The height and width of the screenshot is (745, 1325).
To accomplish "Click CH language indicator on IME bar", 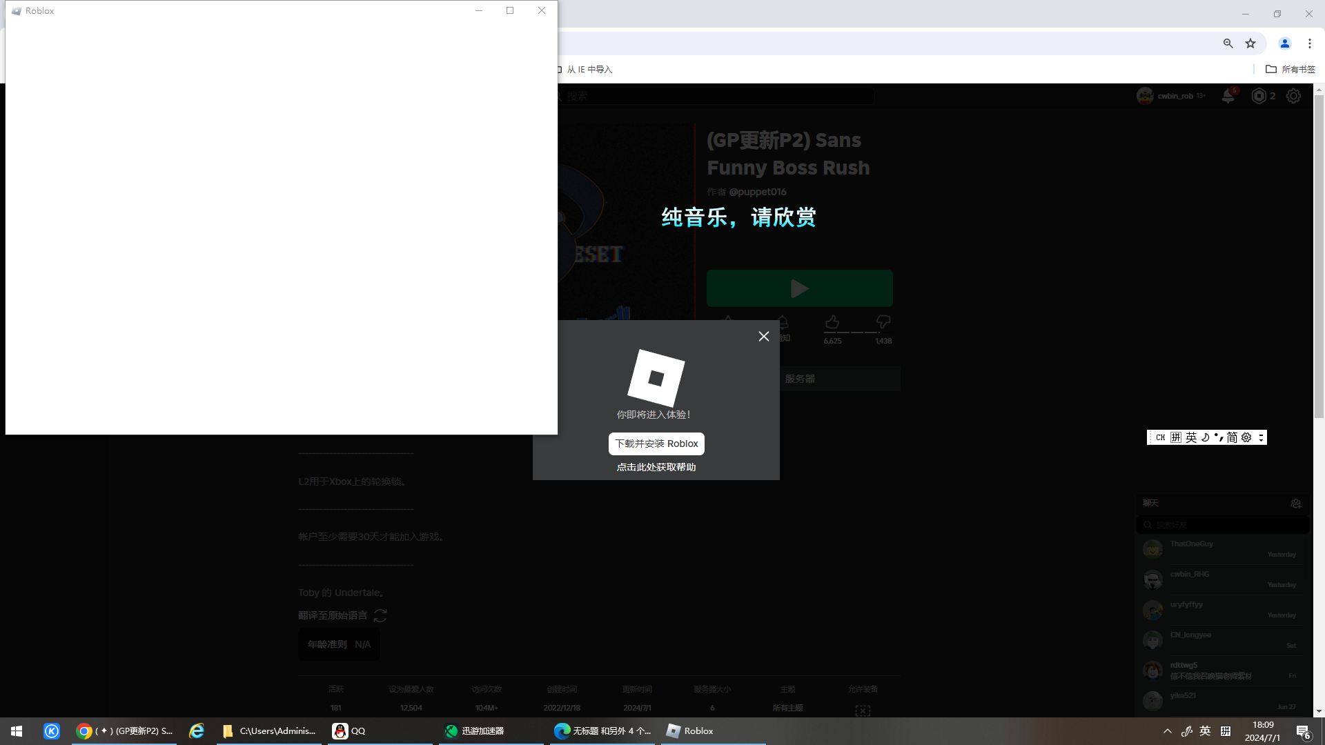I will pos(1160,437).
